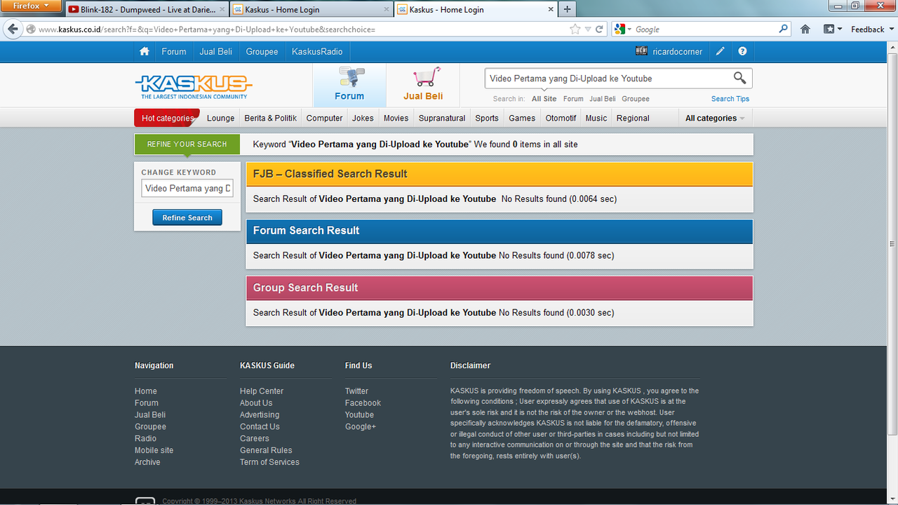Viewport: 898px width, 505px height.
Task: Expand the All categories dropdown
Action: [715, 118]
